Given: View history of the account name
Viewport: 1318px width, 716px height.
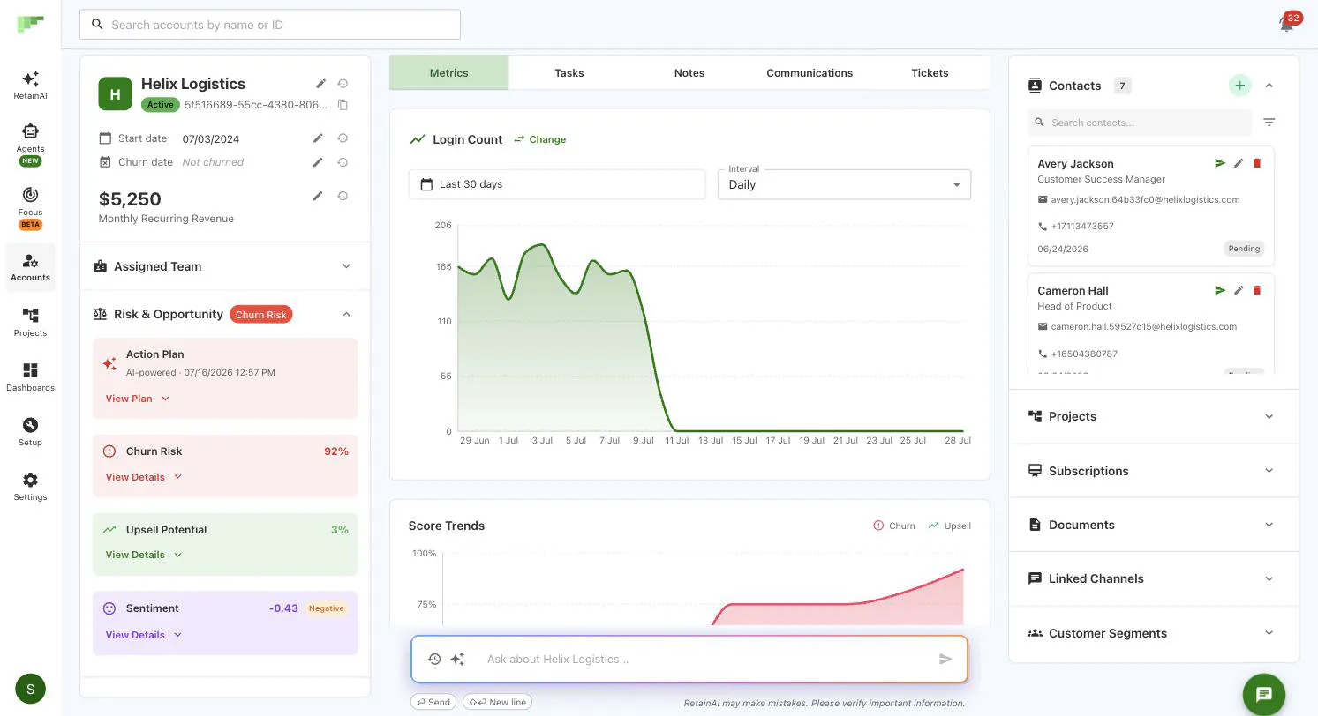Looking at the screenshot, I should tap(343, 84).
